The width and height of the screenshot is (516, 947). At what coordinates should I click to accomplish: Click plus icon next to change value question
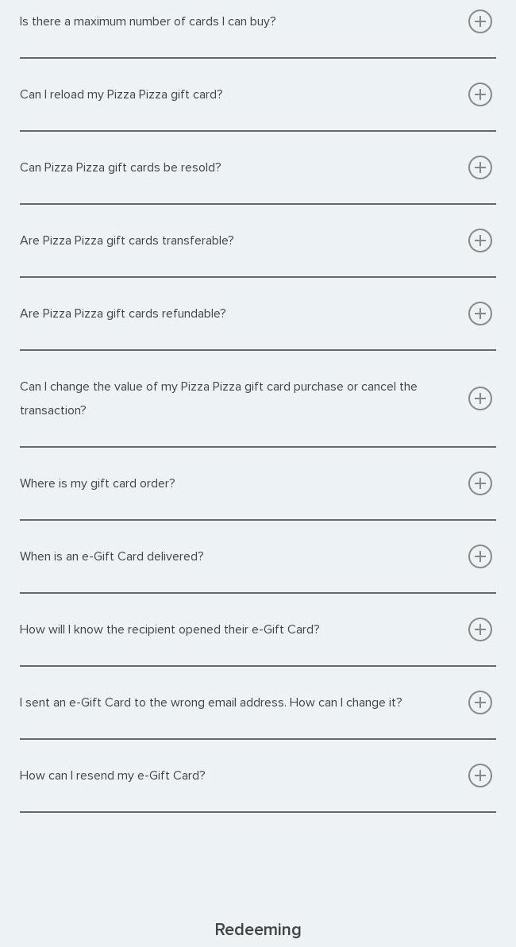point(480,398)
